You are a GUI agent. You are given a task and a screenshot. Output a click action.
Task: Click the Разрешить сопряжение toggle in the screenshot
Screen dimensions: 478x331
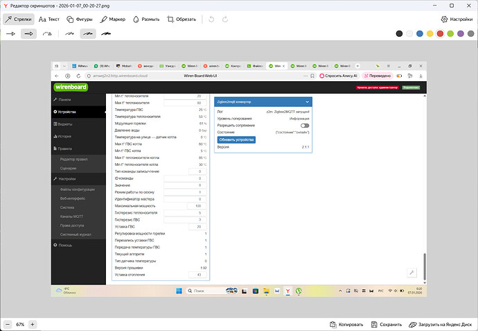[x=305, y=126]
